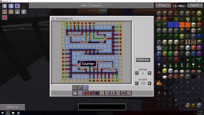The image size is (204, 115).
Task: Toggle the NEI magnet mode icon
Action: 18,6
